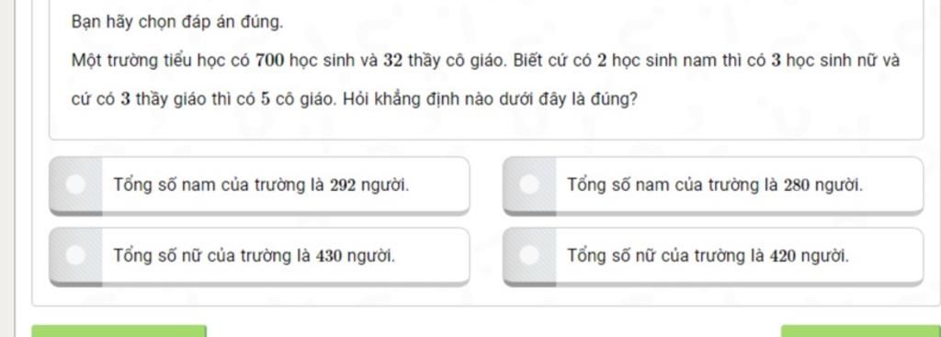The image size is (941, 337).
Task: Select the radio circle for 420 người answer
Action: coord(529,255)
